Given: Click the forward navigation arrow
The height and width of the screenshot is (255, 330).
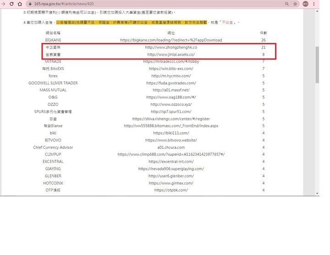Looking at the screenshot, I should coord(3,4).
